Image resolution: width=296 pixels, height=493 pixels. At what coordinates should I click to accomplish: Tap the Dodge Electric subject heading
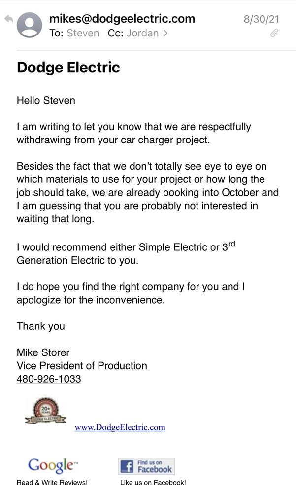[68, 67]
